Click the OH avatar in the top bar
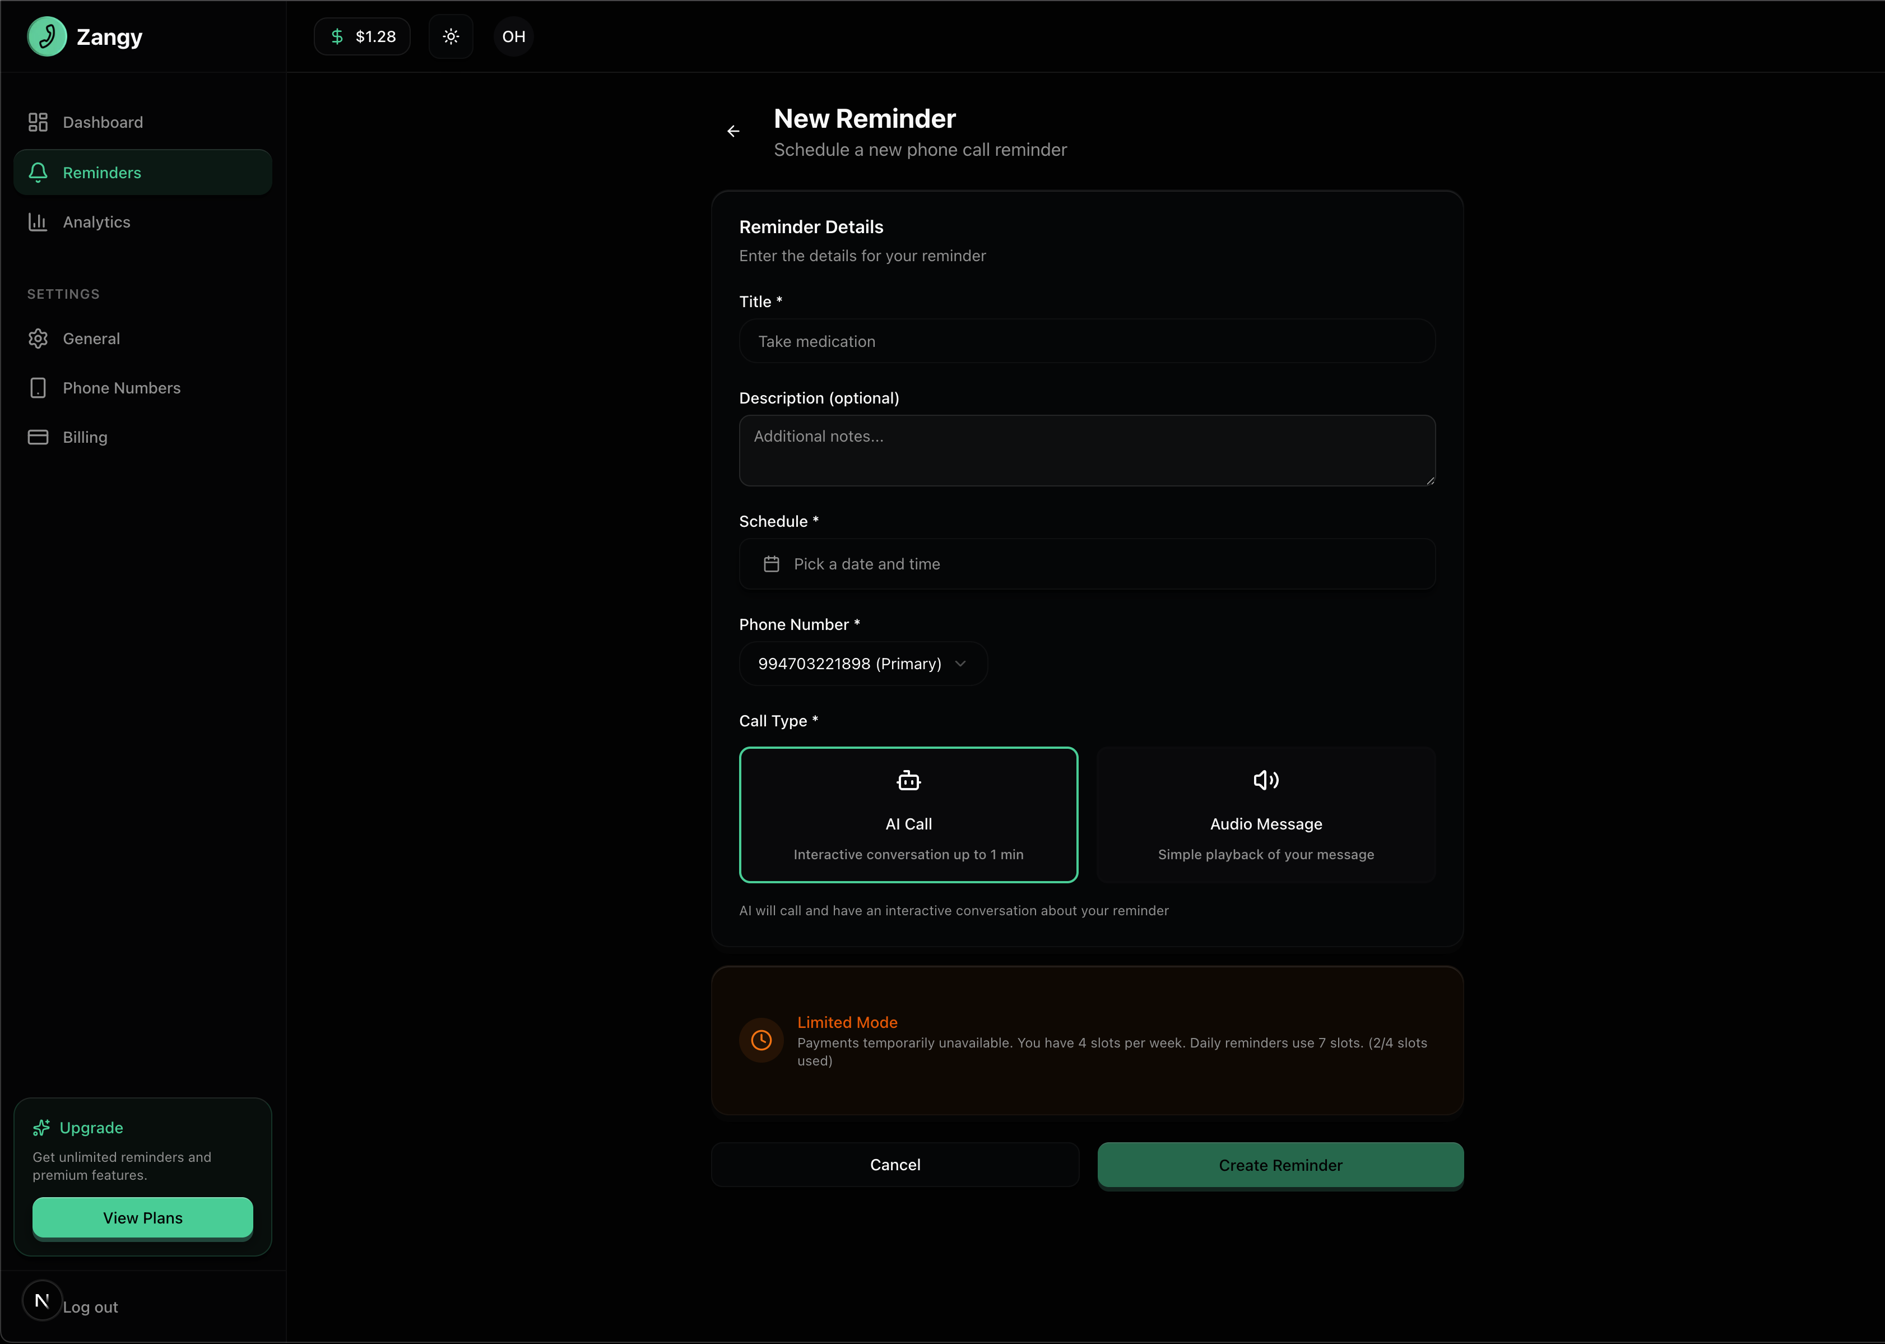This screenshot has width=1885, height=1344. click(513, 36)
